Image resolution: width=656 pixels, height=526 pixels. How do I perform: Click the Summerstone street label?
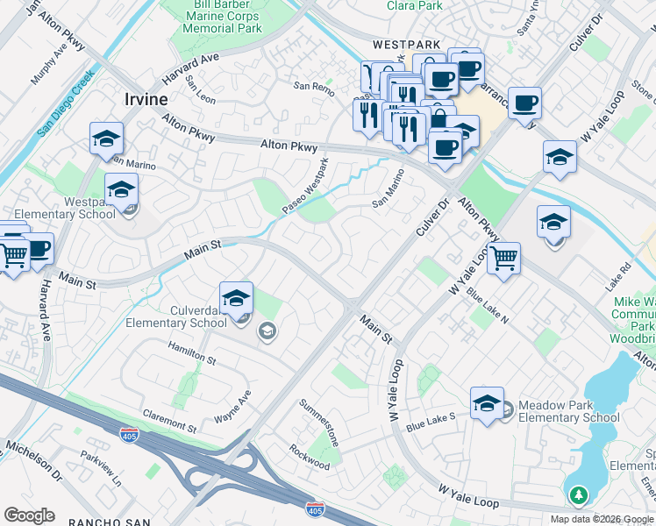tap(319, 423)
